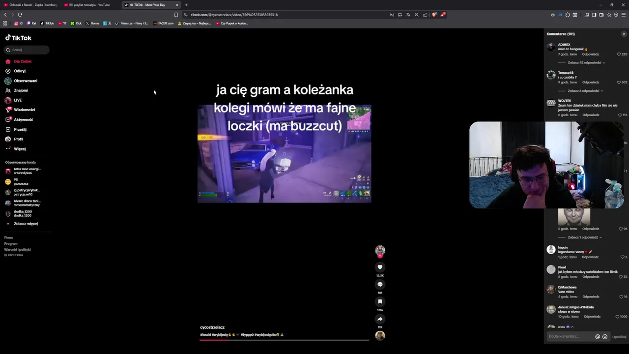Close the Komentarze panel
This screenshot has height=354, width=629.
[x=624, y=34]
